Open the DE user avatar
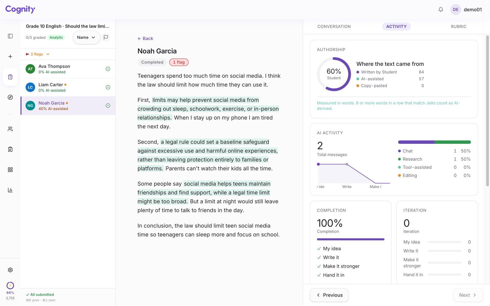The height and width of the screenshot is (306, 490). 455,9
